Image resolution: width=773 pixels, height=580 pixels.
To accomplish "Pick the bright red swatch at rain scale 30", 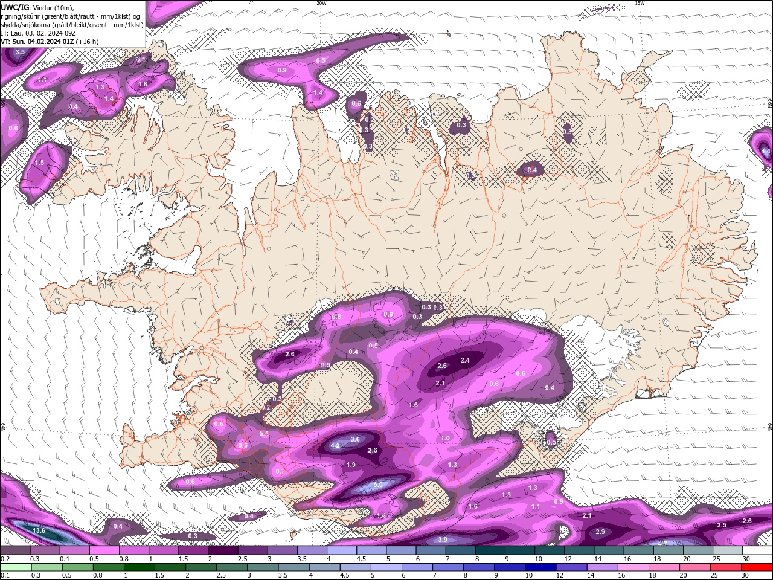I will (757, 567).
